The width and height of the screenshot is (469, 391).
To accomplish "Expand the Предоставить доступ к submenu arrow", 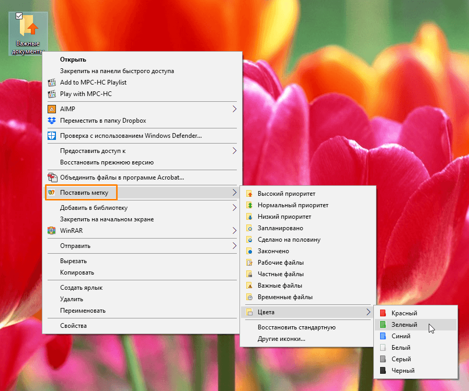I will [x=234, y=151].
